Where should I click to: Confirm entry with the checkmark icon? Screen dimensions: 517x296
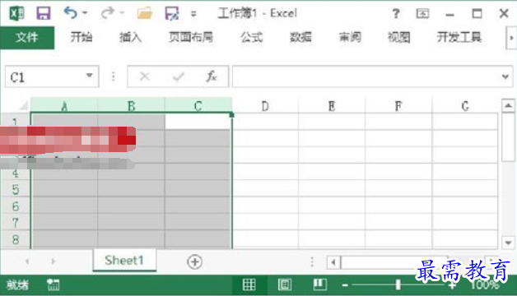coord(179,76)
